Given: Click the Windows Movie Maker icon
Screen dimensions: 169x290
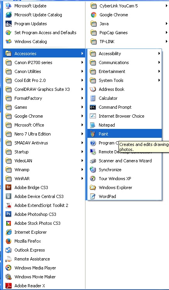Looking at the screenshot, I should (9, 277).
